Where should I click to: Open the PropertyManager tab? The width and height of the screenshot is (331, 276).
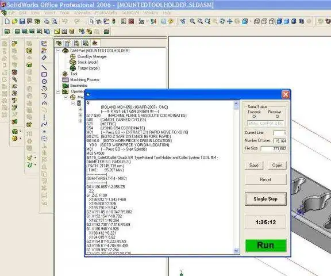coord(68,43)
